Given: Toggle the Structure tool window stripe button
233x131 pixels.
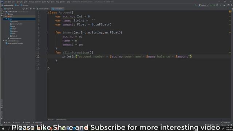Looking at the screenshot, I should (x=1, y=103).
